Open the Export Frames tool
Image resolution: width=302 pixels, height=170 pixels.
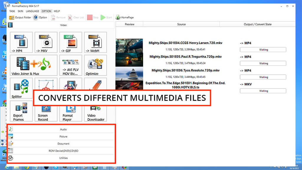[21, 111]
